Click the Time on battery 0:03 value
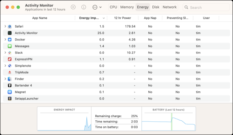Viewport: 233px width, 135px height. (x=134, y=127)
